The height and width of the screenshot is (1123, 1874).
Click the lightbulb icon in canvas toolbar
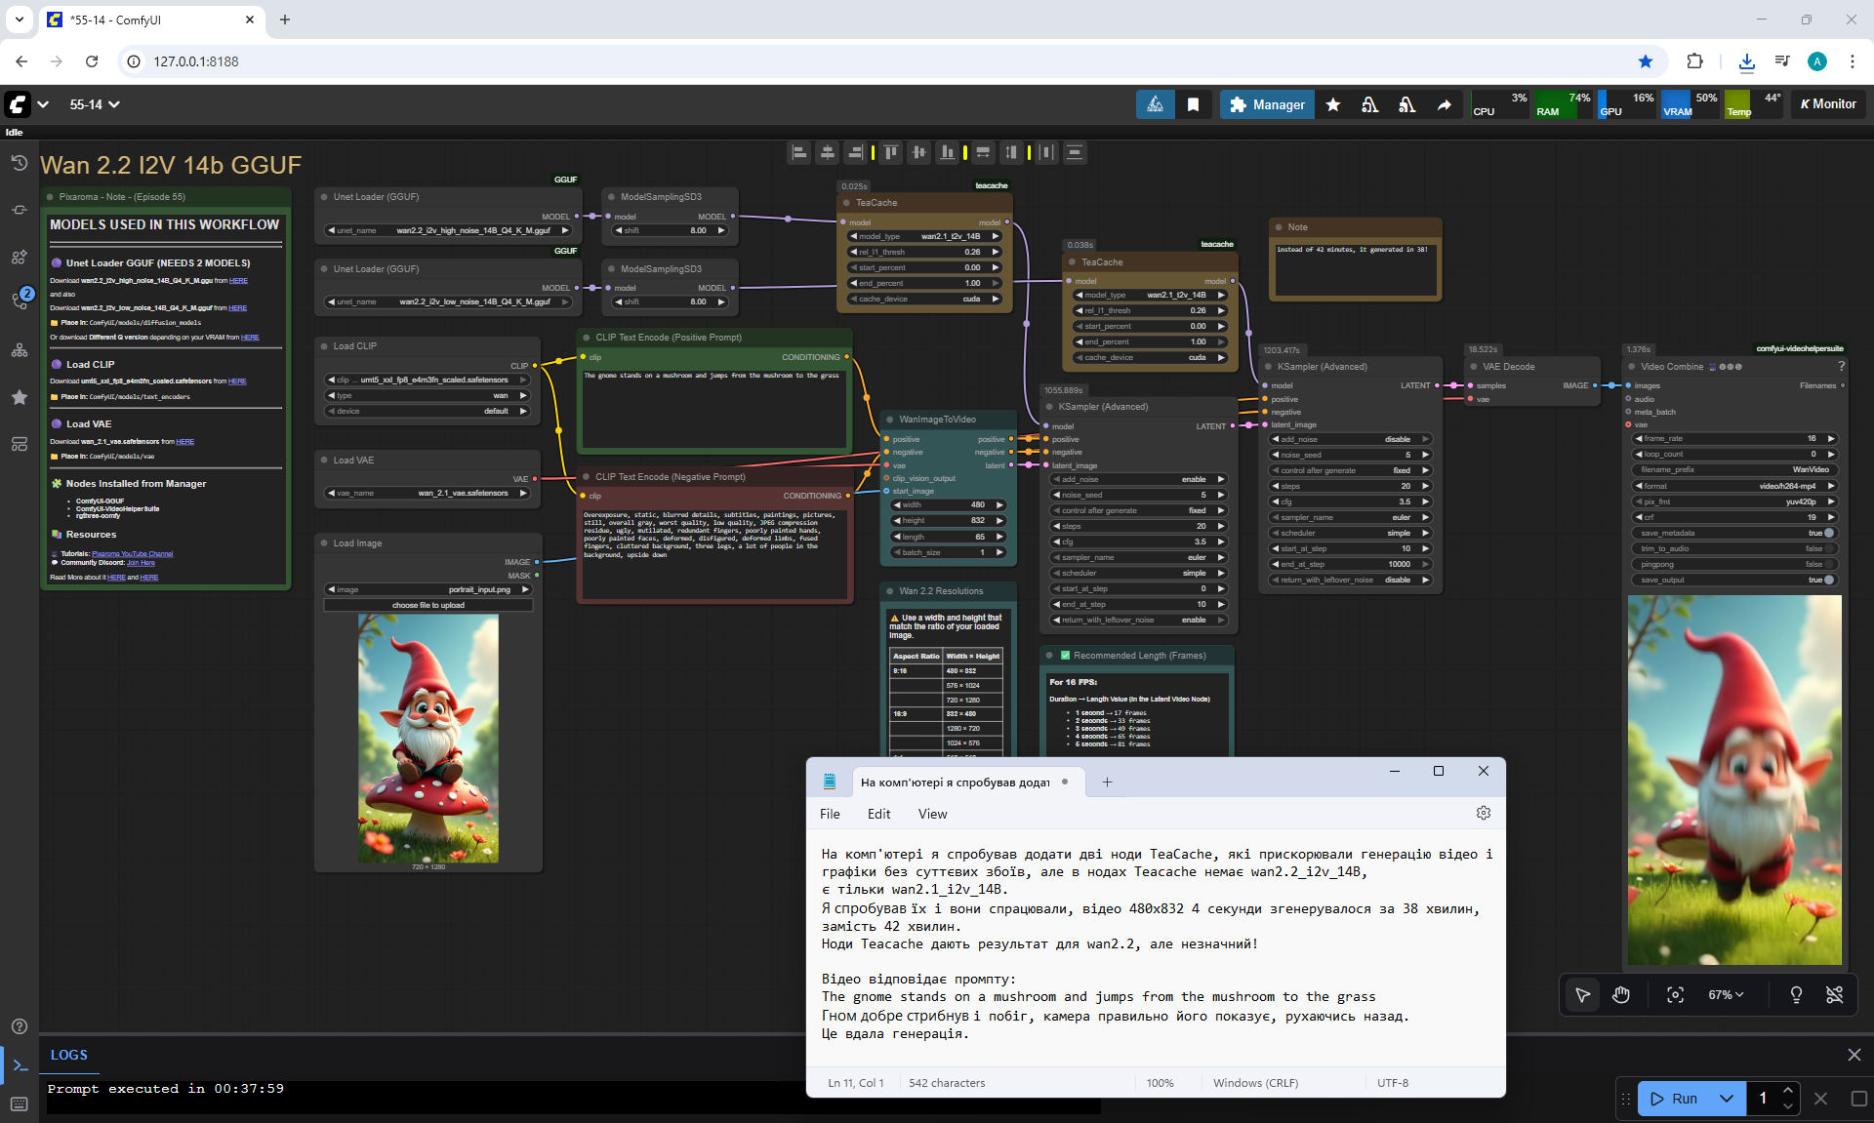tap(1795, 994)
